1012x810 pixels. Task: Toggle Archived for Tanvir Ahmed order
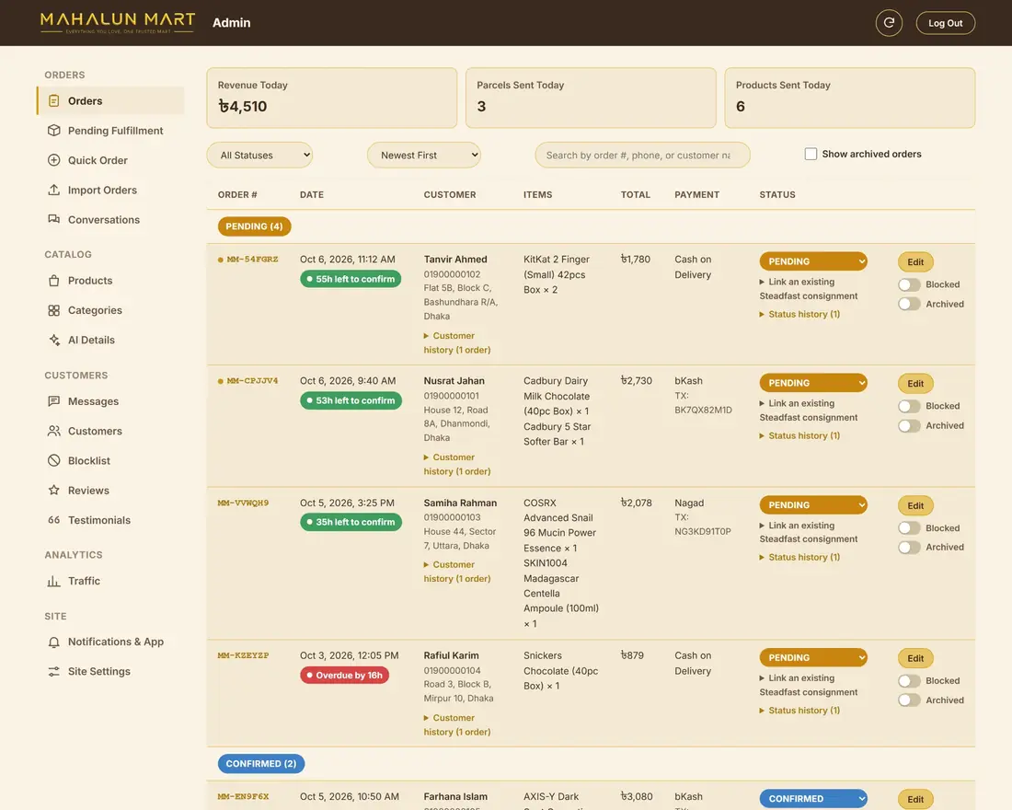(x=909, y=304)
